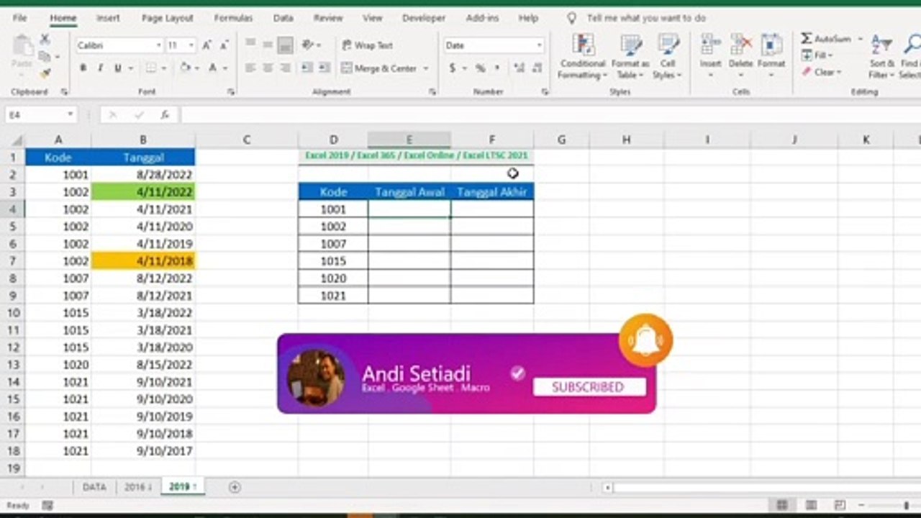921x518 pixels.
Task: Click the Decrease Font Size icon
Action: coord(223,45)
